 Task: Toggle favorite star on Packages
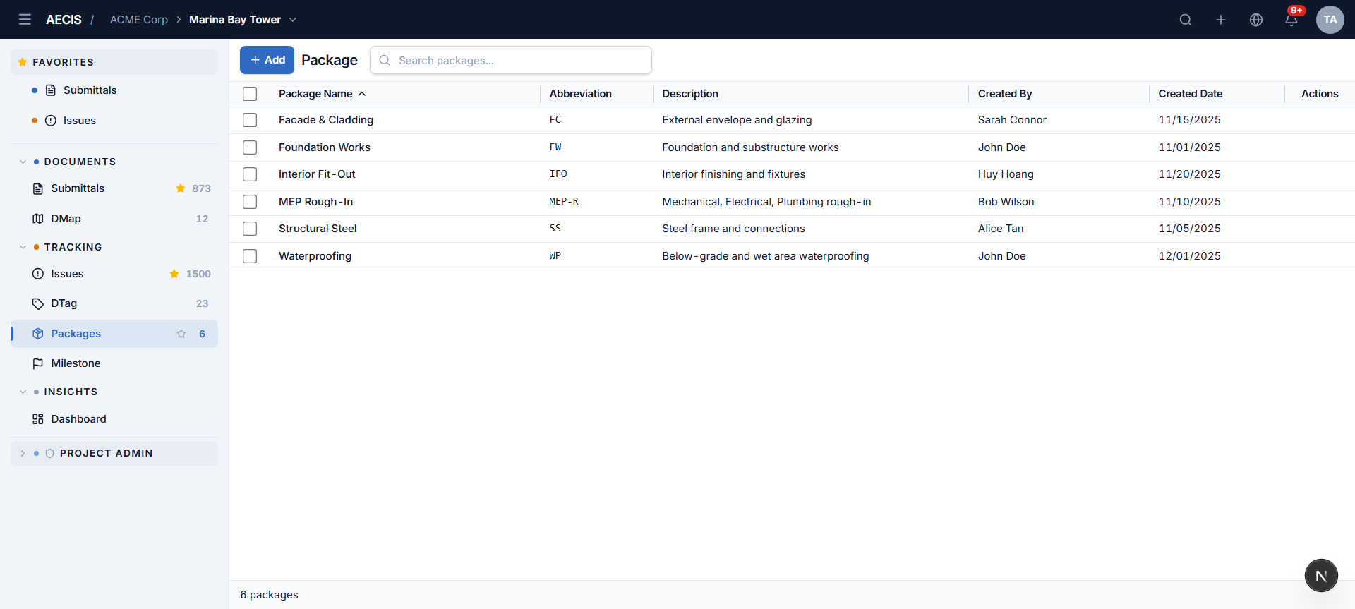pyautogui.click(x=181, y=334)
